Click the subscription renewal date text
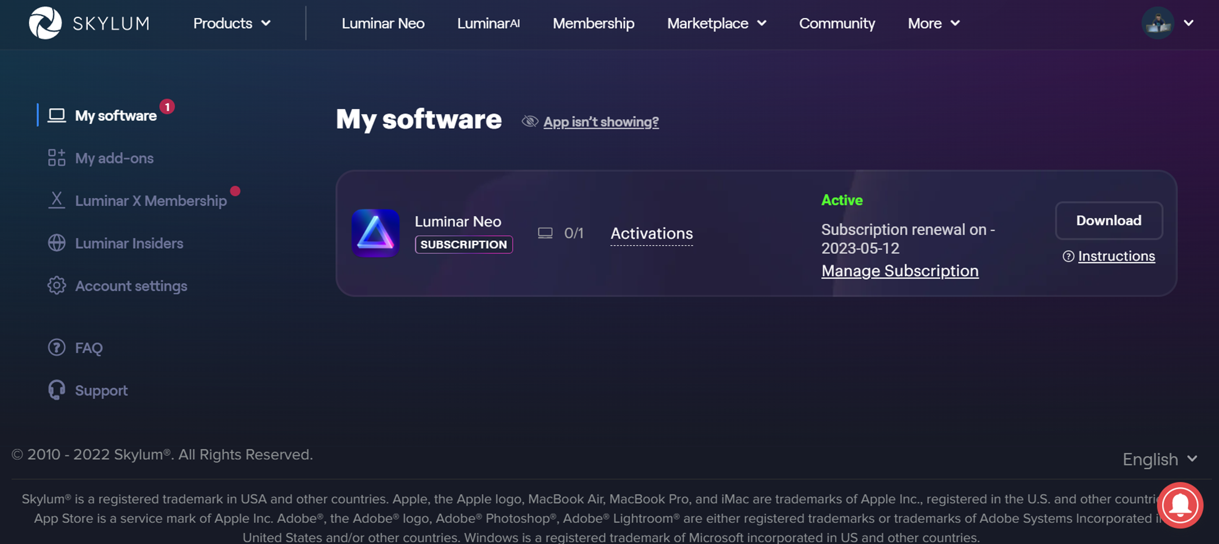 tap(908, 239)
